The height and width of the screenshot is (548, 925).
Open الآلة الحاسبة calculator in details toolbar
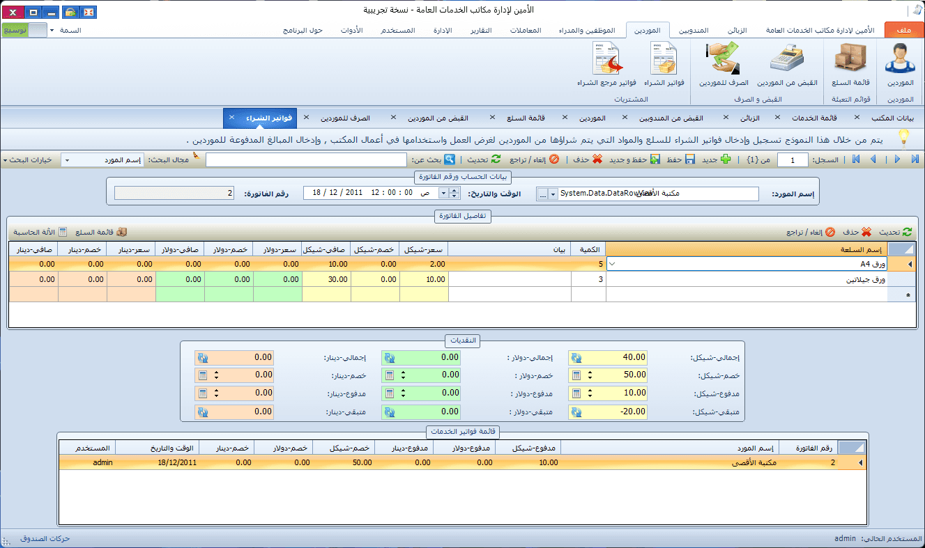pos(38,232)
